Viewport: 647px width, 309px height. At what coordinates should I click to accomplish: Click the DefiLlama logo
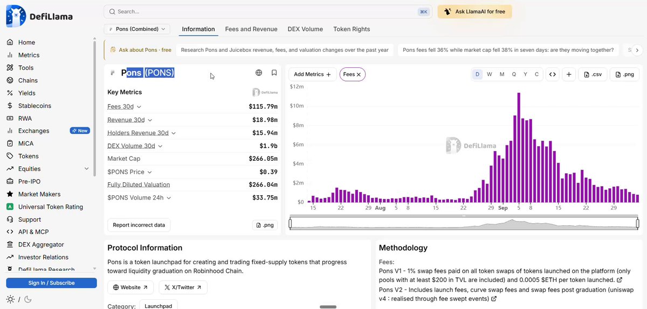(x=39, y=16)
